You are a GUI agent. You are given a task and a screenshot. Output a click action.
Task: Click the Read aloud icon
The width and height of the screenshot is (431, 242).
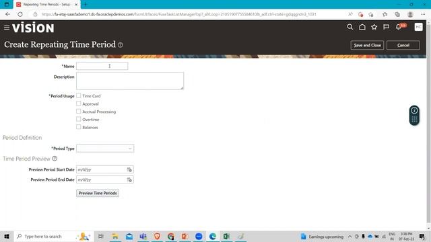tap(350, 14)
